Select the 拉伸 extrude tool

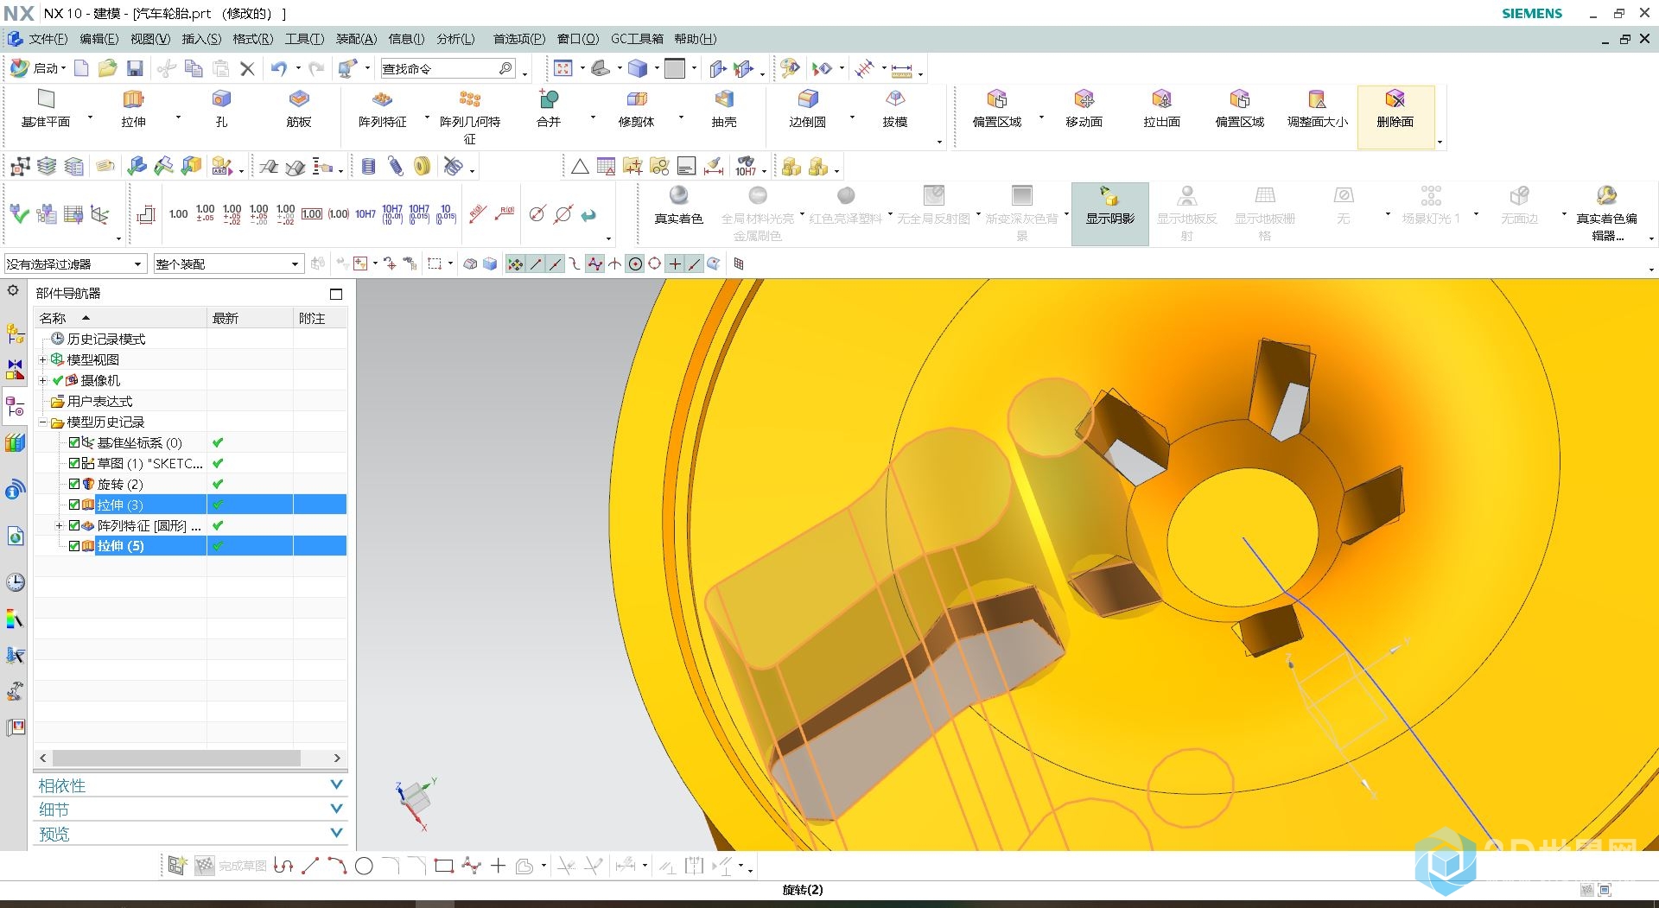(x=133, y=109)
